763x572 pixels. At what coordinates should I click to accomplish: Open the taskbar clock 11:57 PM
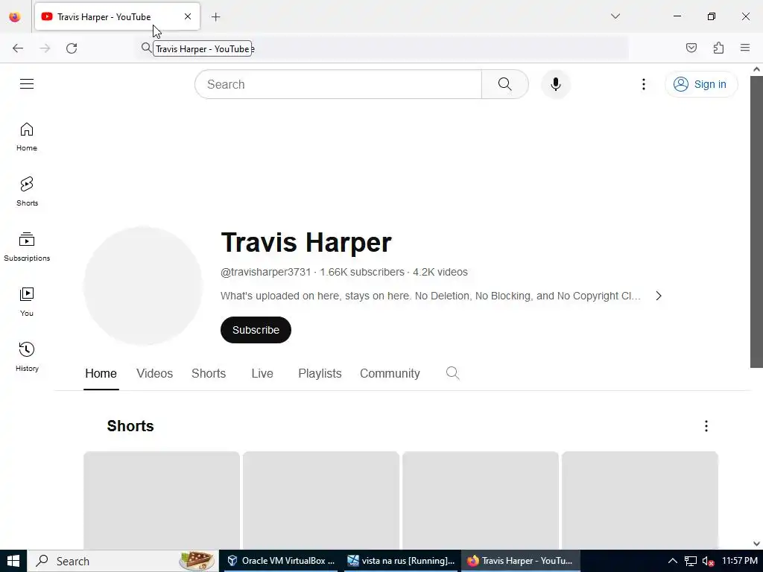pyautogui.click(x=739, y=561)
